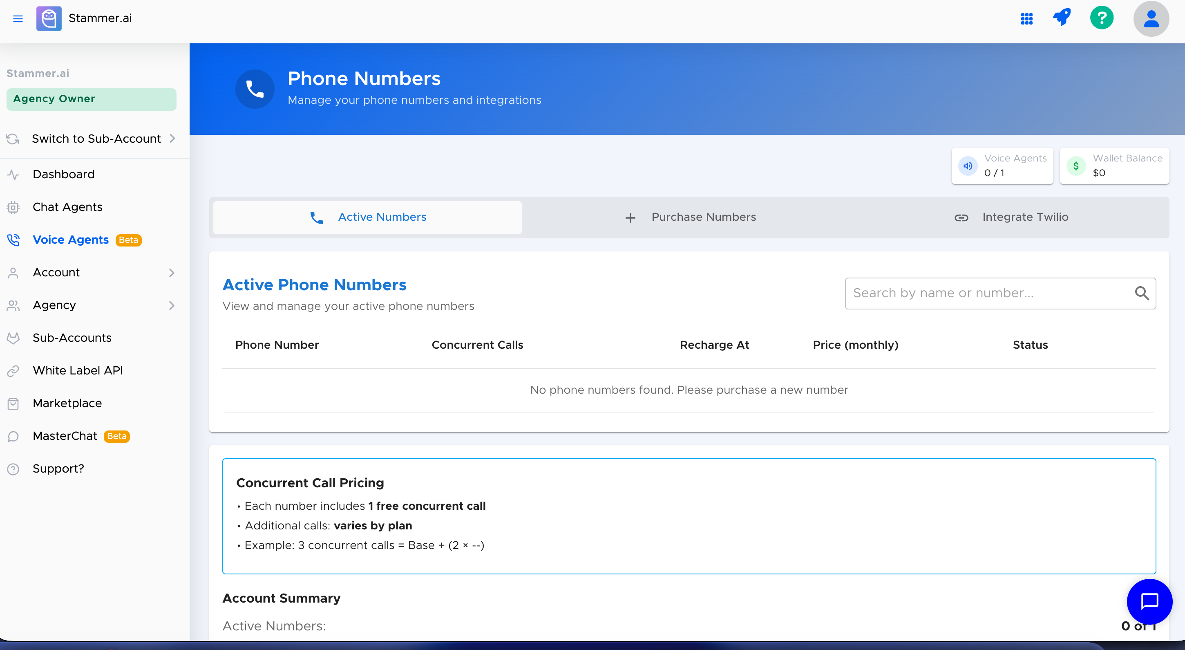This screenshot has height=650, width=1185.
Task: Select the MasterChat Beta sidebar item
Action: click(65, 435)
